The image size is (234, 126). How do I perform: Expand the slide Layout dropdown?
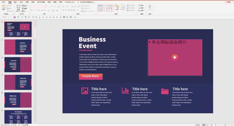pyautogui.click(x=25, y=5)
